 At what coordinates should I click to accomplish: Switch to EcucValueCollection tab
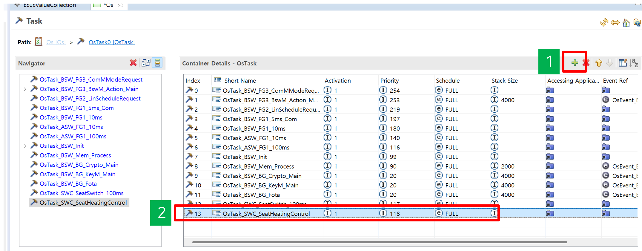point(50,5)
